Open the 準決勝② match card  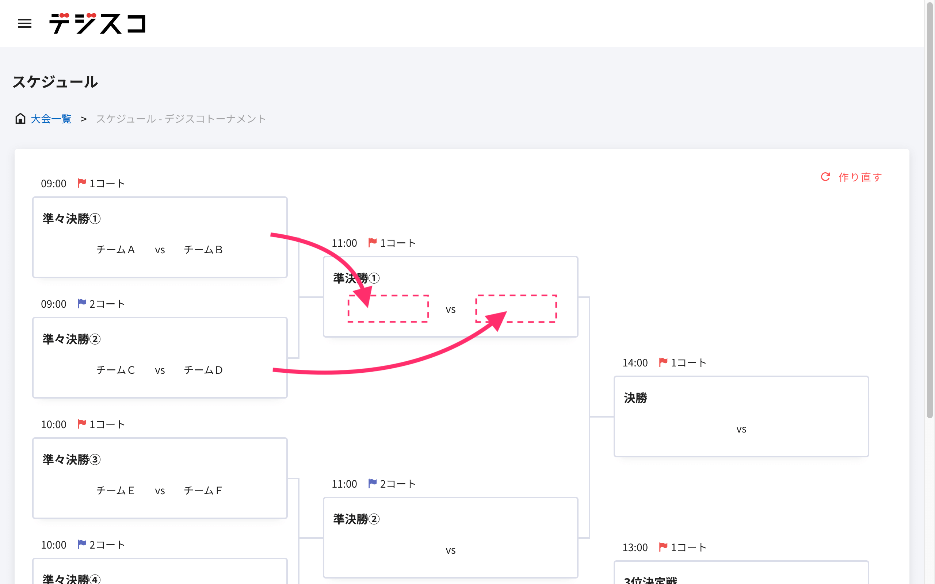pos(450,538)
